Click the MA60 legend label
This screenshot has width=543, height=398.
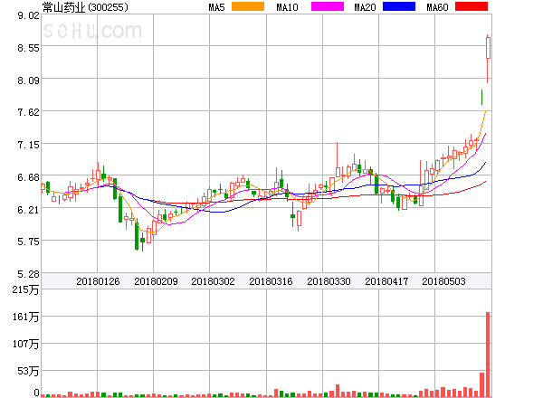point(437,7)
